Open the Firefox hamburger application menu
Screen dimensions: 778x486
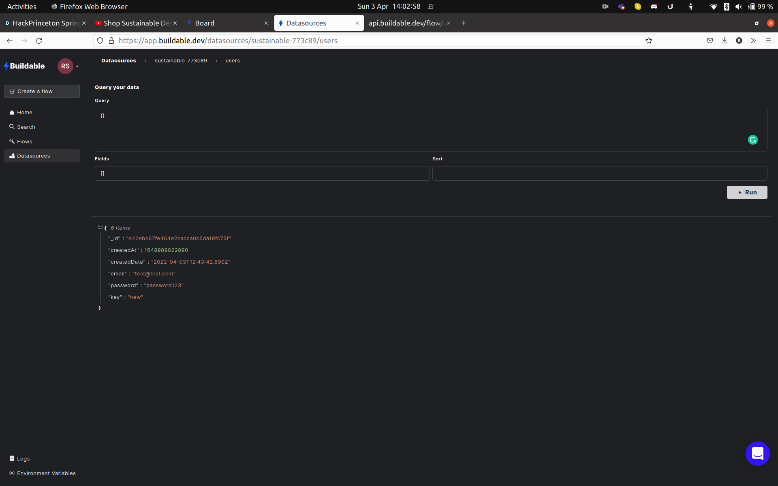coord(768,40)
